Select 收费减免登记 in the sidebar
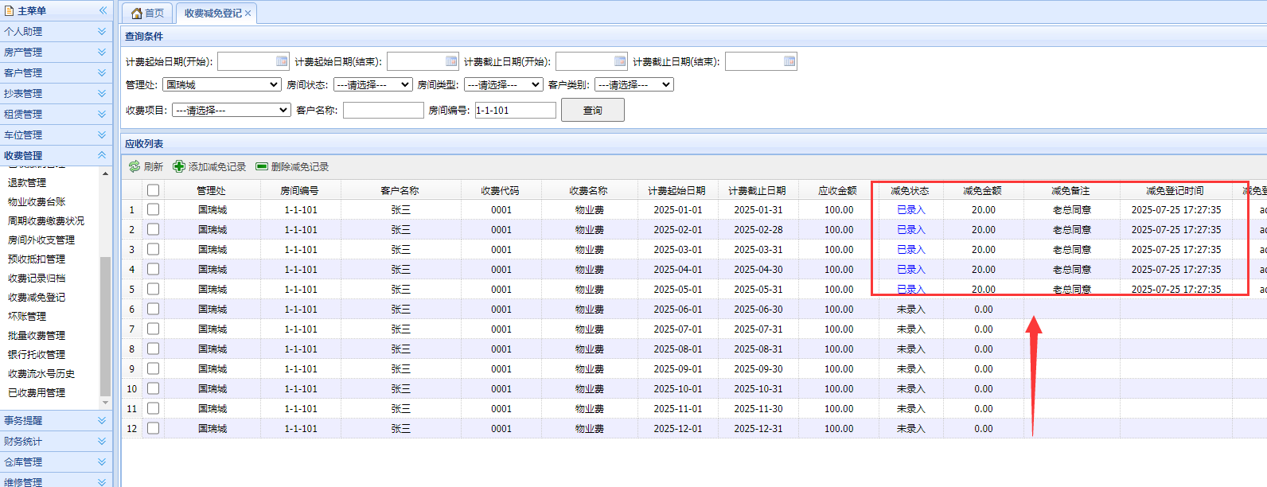1267x487 pixels. tap(37, 297)
